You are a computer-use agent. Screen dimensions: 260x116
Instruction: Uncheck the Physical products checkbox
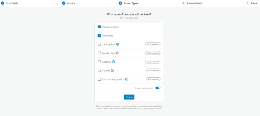99,27
